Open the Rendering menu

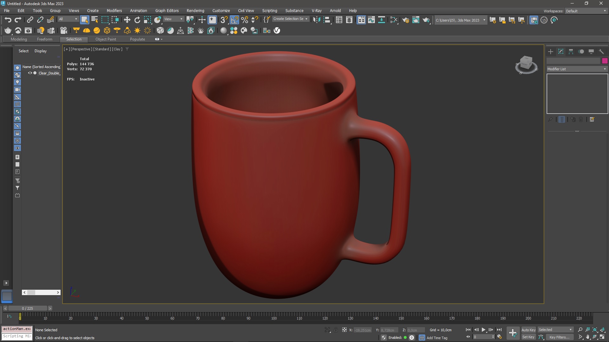(195, 10)
